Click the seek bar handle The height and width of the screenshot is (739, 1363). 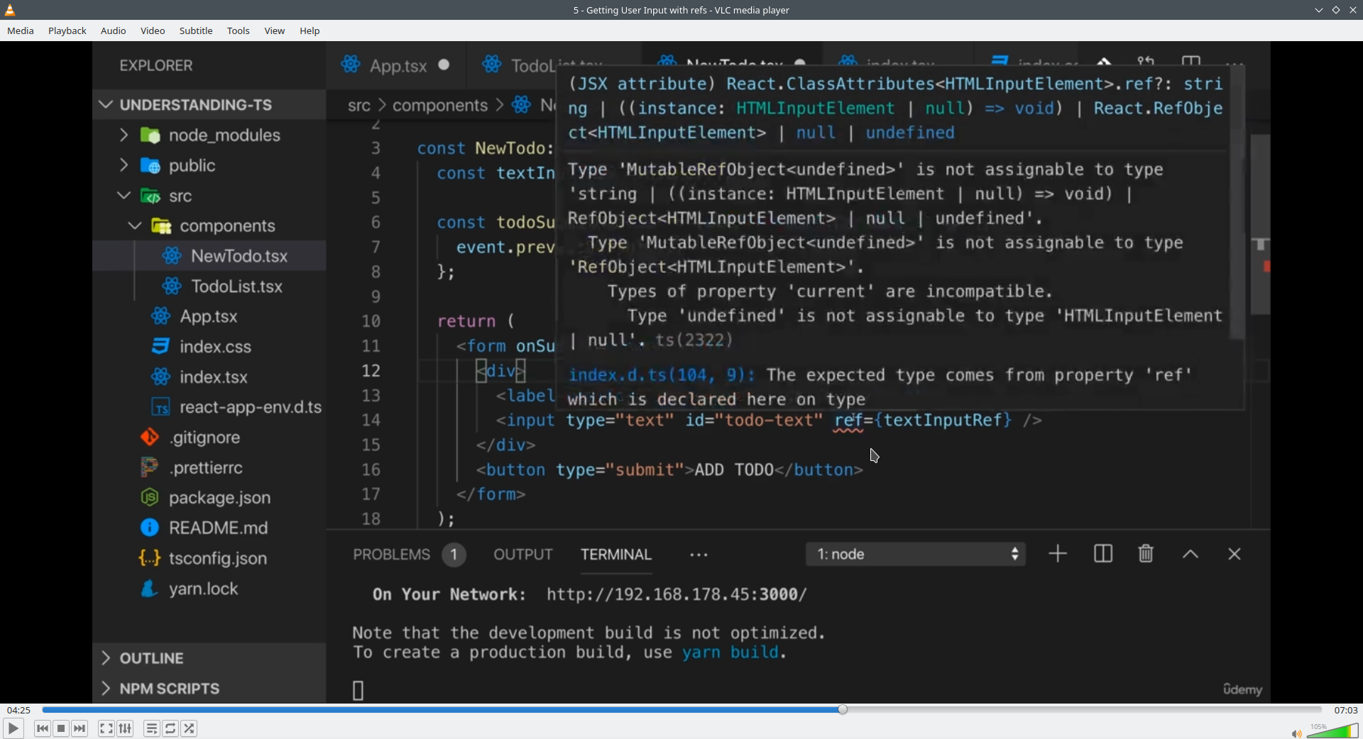[x=843, y=709]
